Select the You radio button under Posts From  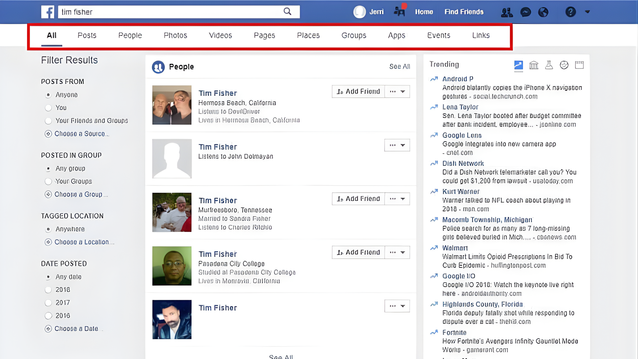pos(49,107)
